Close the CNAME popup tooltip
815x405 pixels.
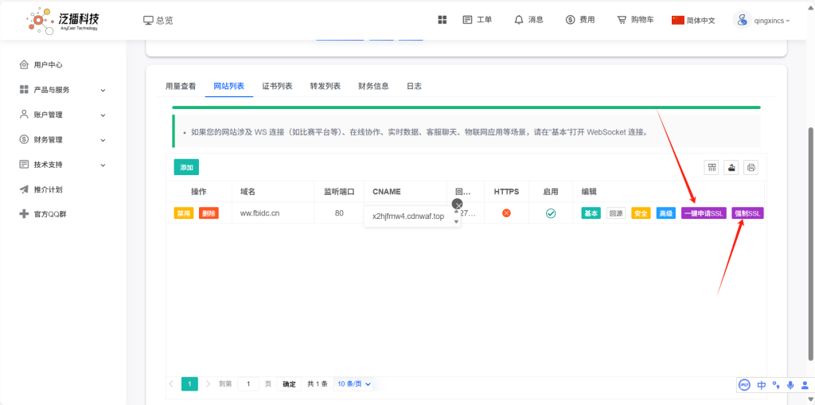click(458, 204)
